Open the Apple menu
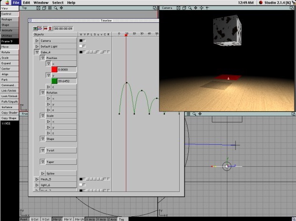The image size is (296, 221). point(7,3)
